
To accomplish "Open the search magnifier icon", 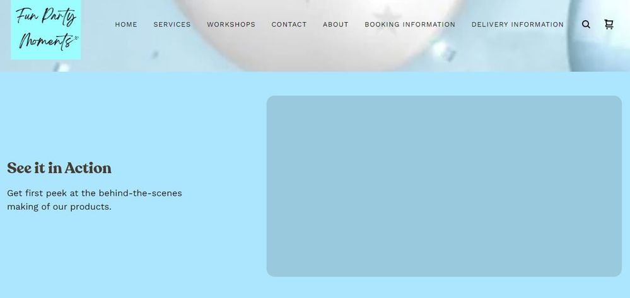I will [x=586, y=25].
